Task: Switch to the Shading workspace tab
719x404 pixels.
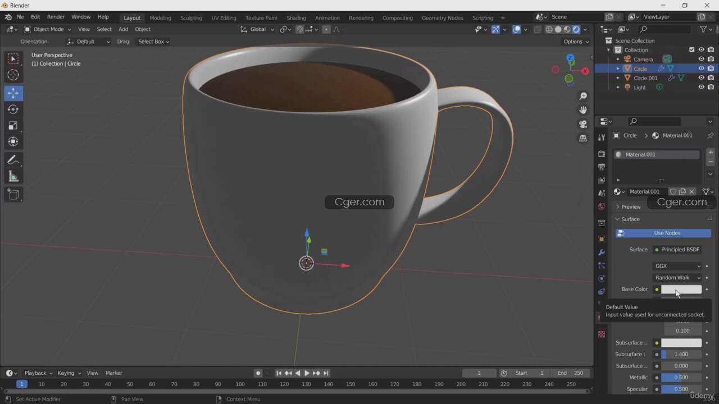Action: point(296,18)
